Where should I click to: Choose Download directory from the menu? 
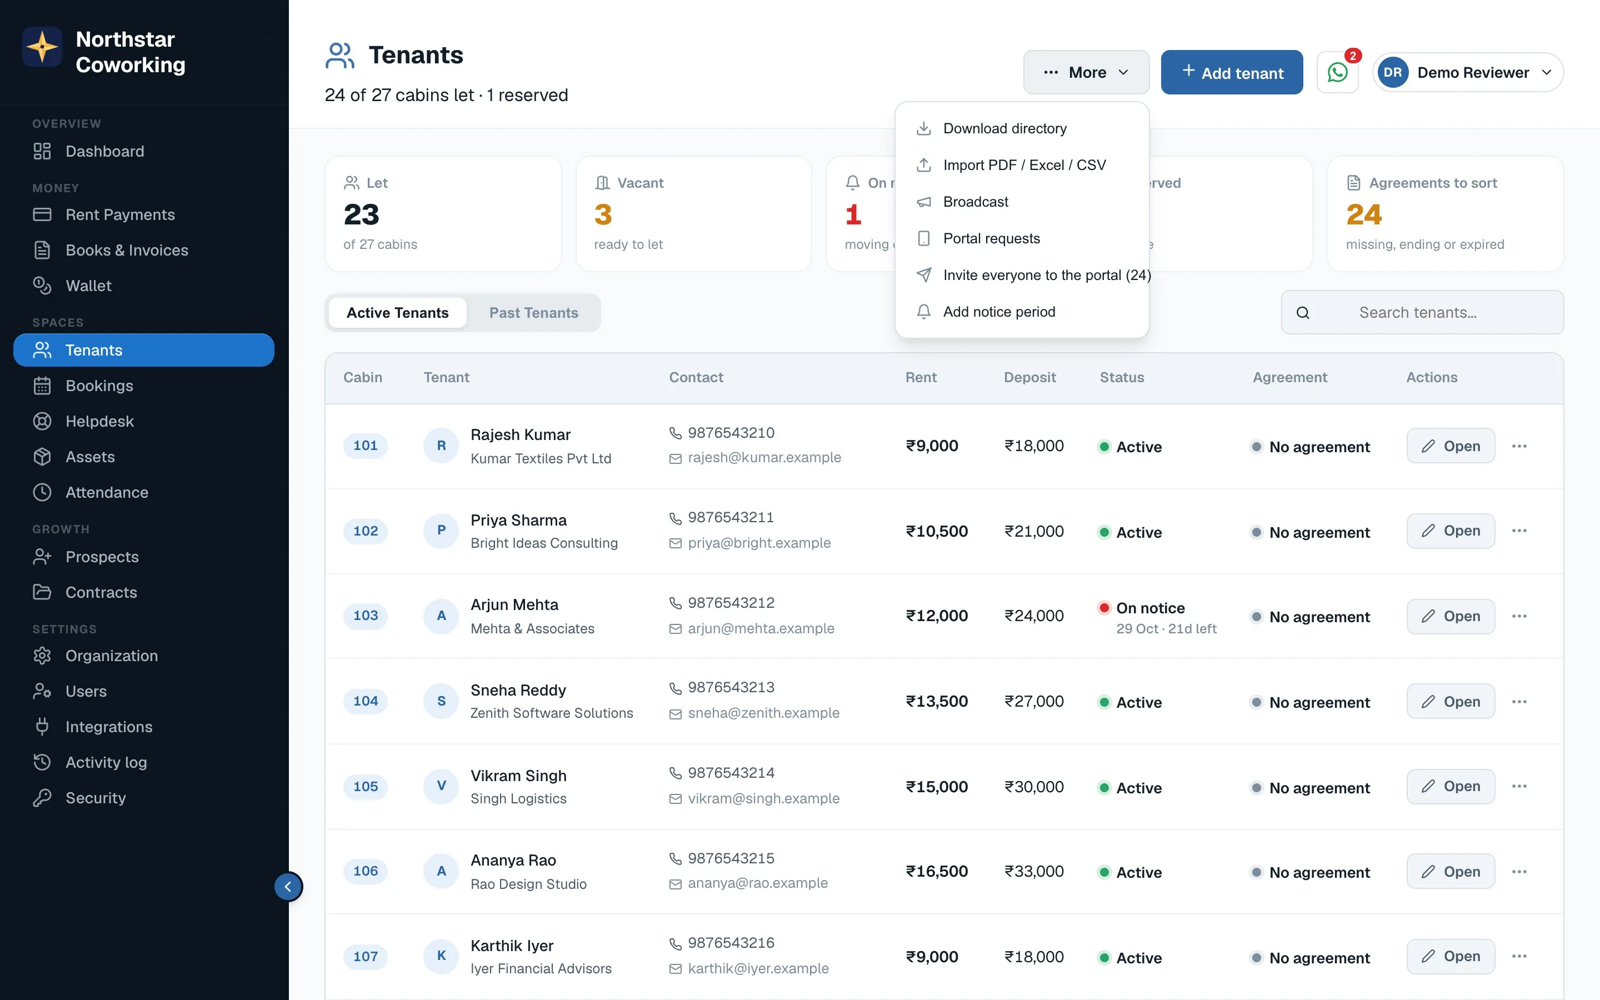coord(1022,128)
